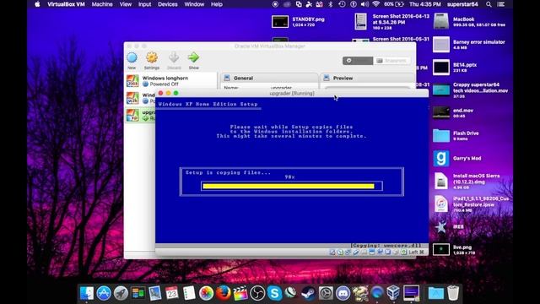
Task: Click the Bluetooth menu bar icon
Action: coord(330,4)
